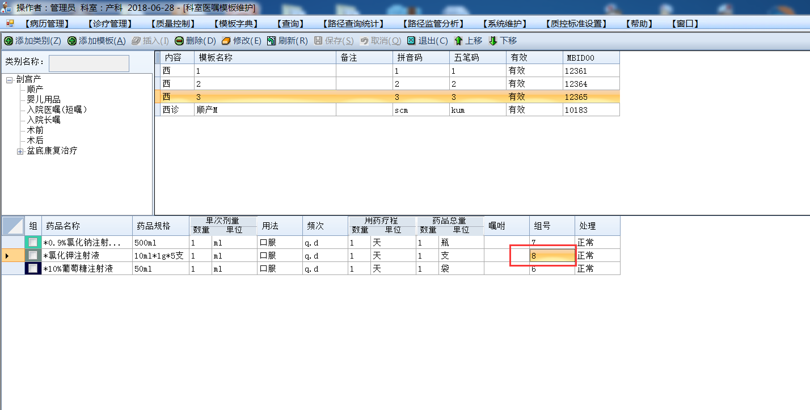Click the 频次 column header
The height and width of the screenshot is (410, 810).
click(x=325, y=226)
